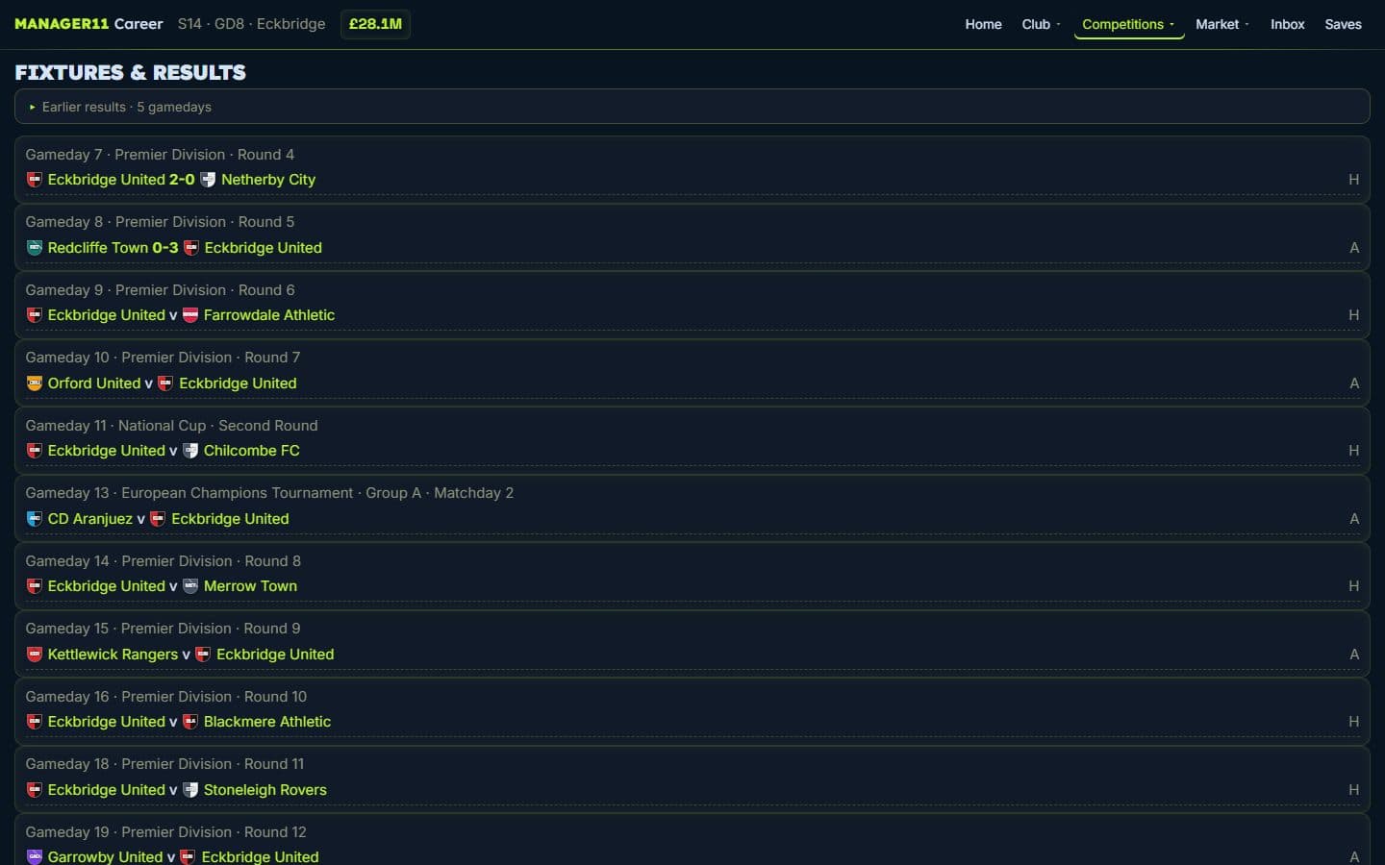Click the Farrowdale Athletic club crest
1385x865 pixels.
click(190, 315)
